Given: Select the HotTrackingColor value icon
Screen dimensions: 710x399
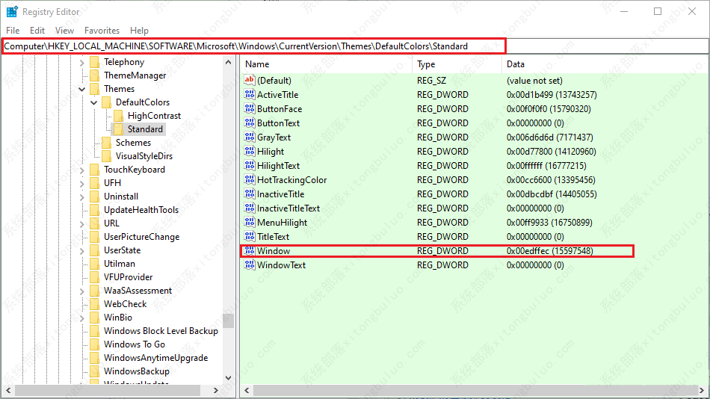Looking at the screenshot, I should [x=250, y=179].
